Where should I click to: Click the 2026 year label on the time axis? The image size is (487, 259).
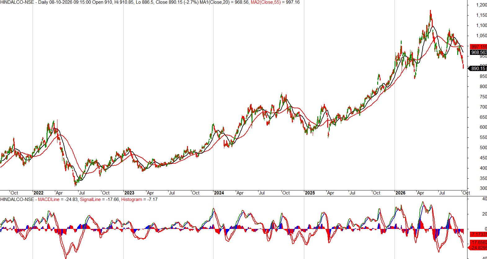[400, 193]
